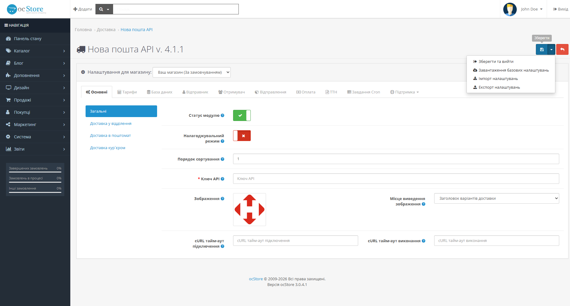Click the help icon beside Порядок сортування
Screen dimensions: 570x306
tap(222, 159)
